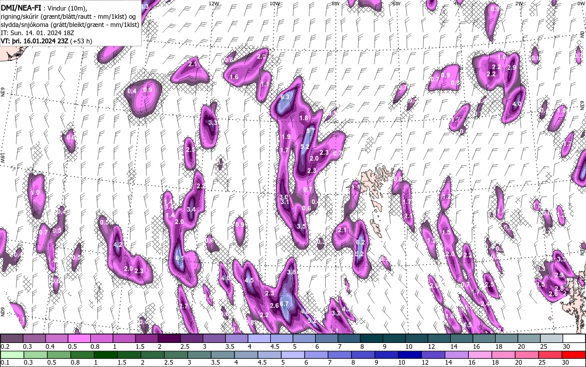Click the 10W longitude label
This screenshot has height=367, width=586.
(x=275, y=4)
